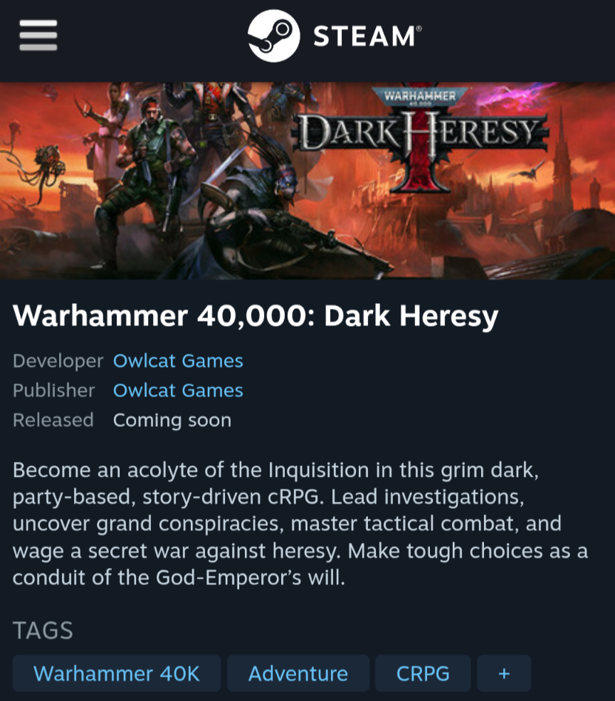
Task: Click the STEAM wordmark in header
Action: pyautogui.click(x=367, y=36)
